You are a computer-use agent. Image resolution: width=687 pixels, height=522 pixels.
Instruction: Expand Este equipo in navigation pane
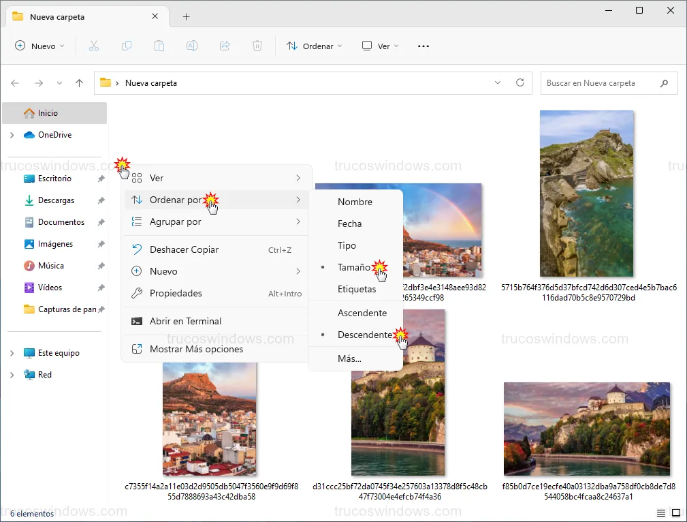[x=12, y=353]
